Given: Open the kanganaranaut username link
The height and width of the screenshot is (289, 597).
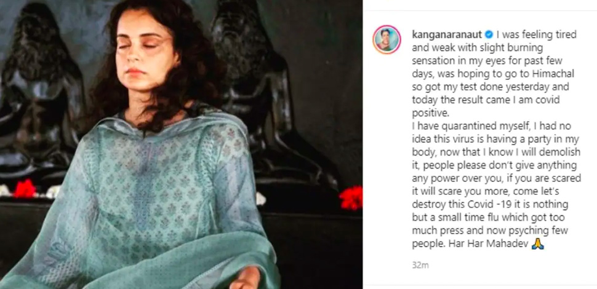Looking at the screenshot, I should click(x=447, y=35).
